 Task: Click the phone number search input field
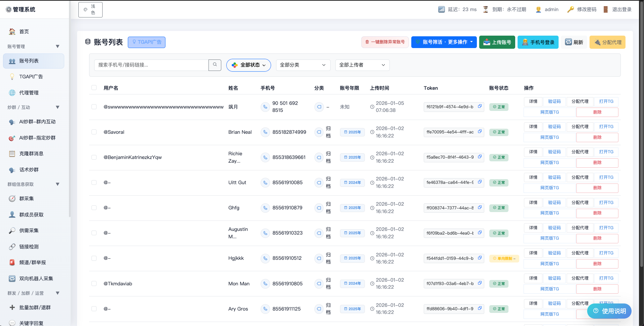(151, 65)
